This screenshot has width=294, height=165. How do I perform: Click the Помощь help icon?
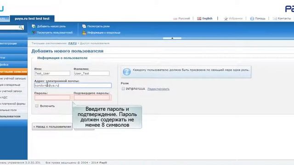tap(252, 18)
